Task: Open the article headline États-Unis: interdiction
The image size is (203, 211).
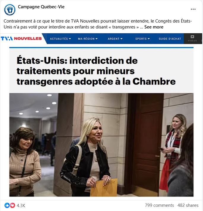Action: click(96, 71)
